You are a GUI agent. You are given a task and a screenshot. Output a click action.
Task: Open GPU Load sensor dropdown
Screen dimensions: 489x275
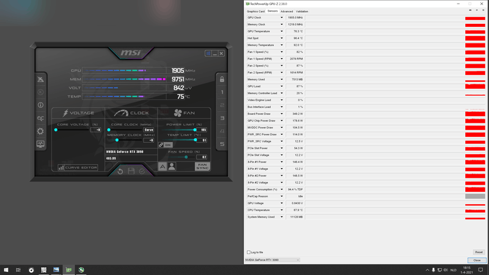[x=282, y=86]
